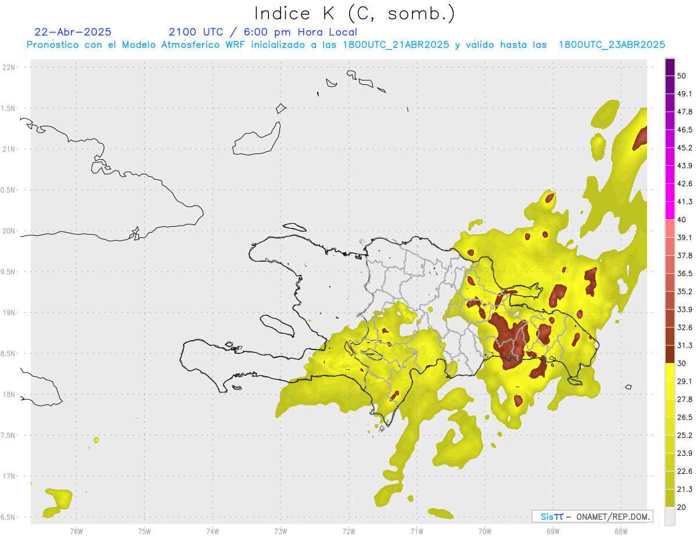Pick the salmon swatch between 39.1 and 40
This screenshot has width=697, height=539.
(x=670, y=229)
